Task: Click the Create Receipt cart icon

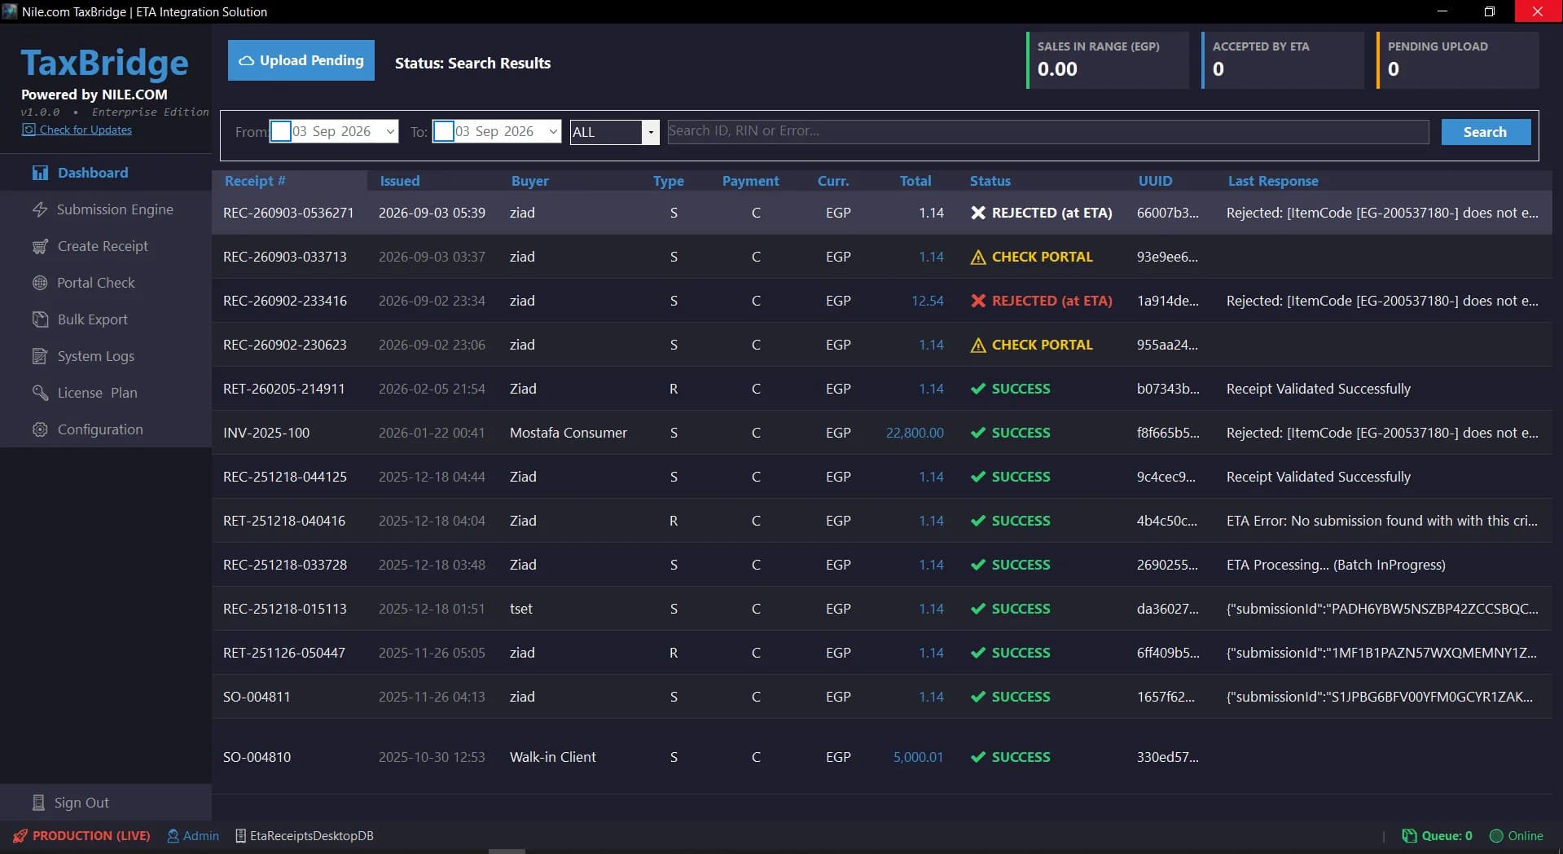Action: point(40,246)
